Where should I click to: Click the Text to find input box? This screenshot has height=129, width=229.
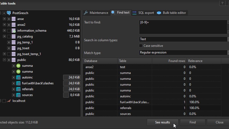[183, 27]
